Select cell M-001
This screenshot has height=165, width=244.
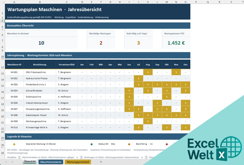pyautogui.click(x=14, y=72)
